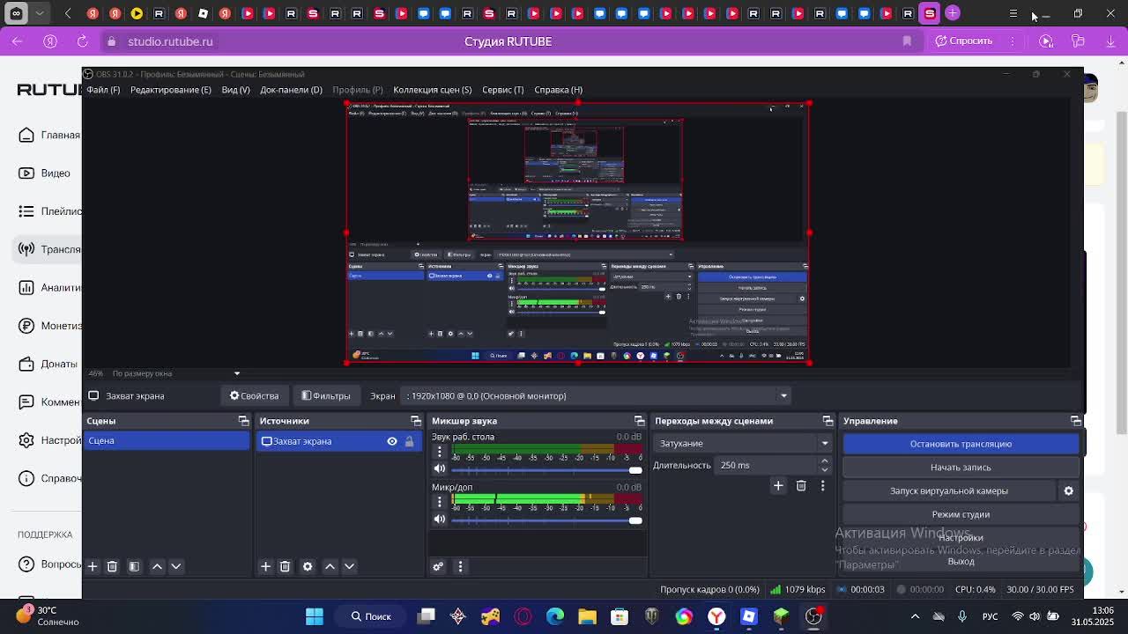Toggle Режим студии
Viewport: 1128px width, 634px height.
click(961, 514)
